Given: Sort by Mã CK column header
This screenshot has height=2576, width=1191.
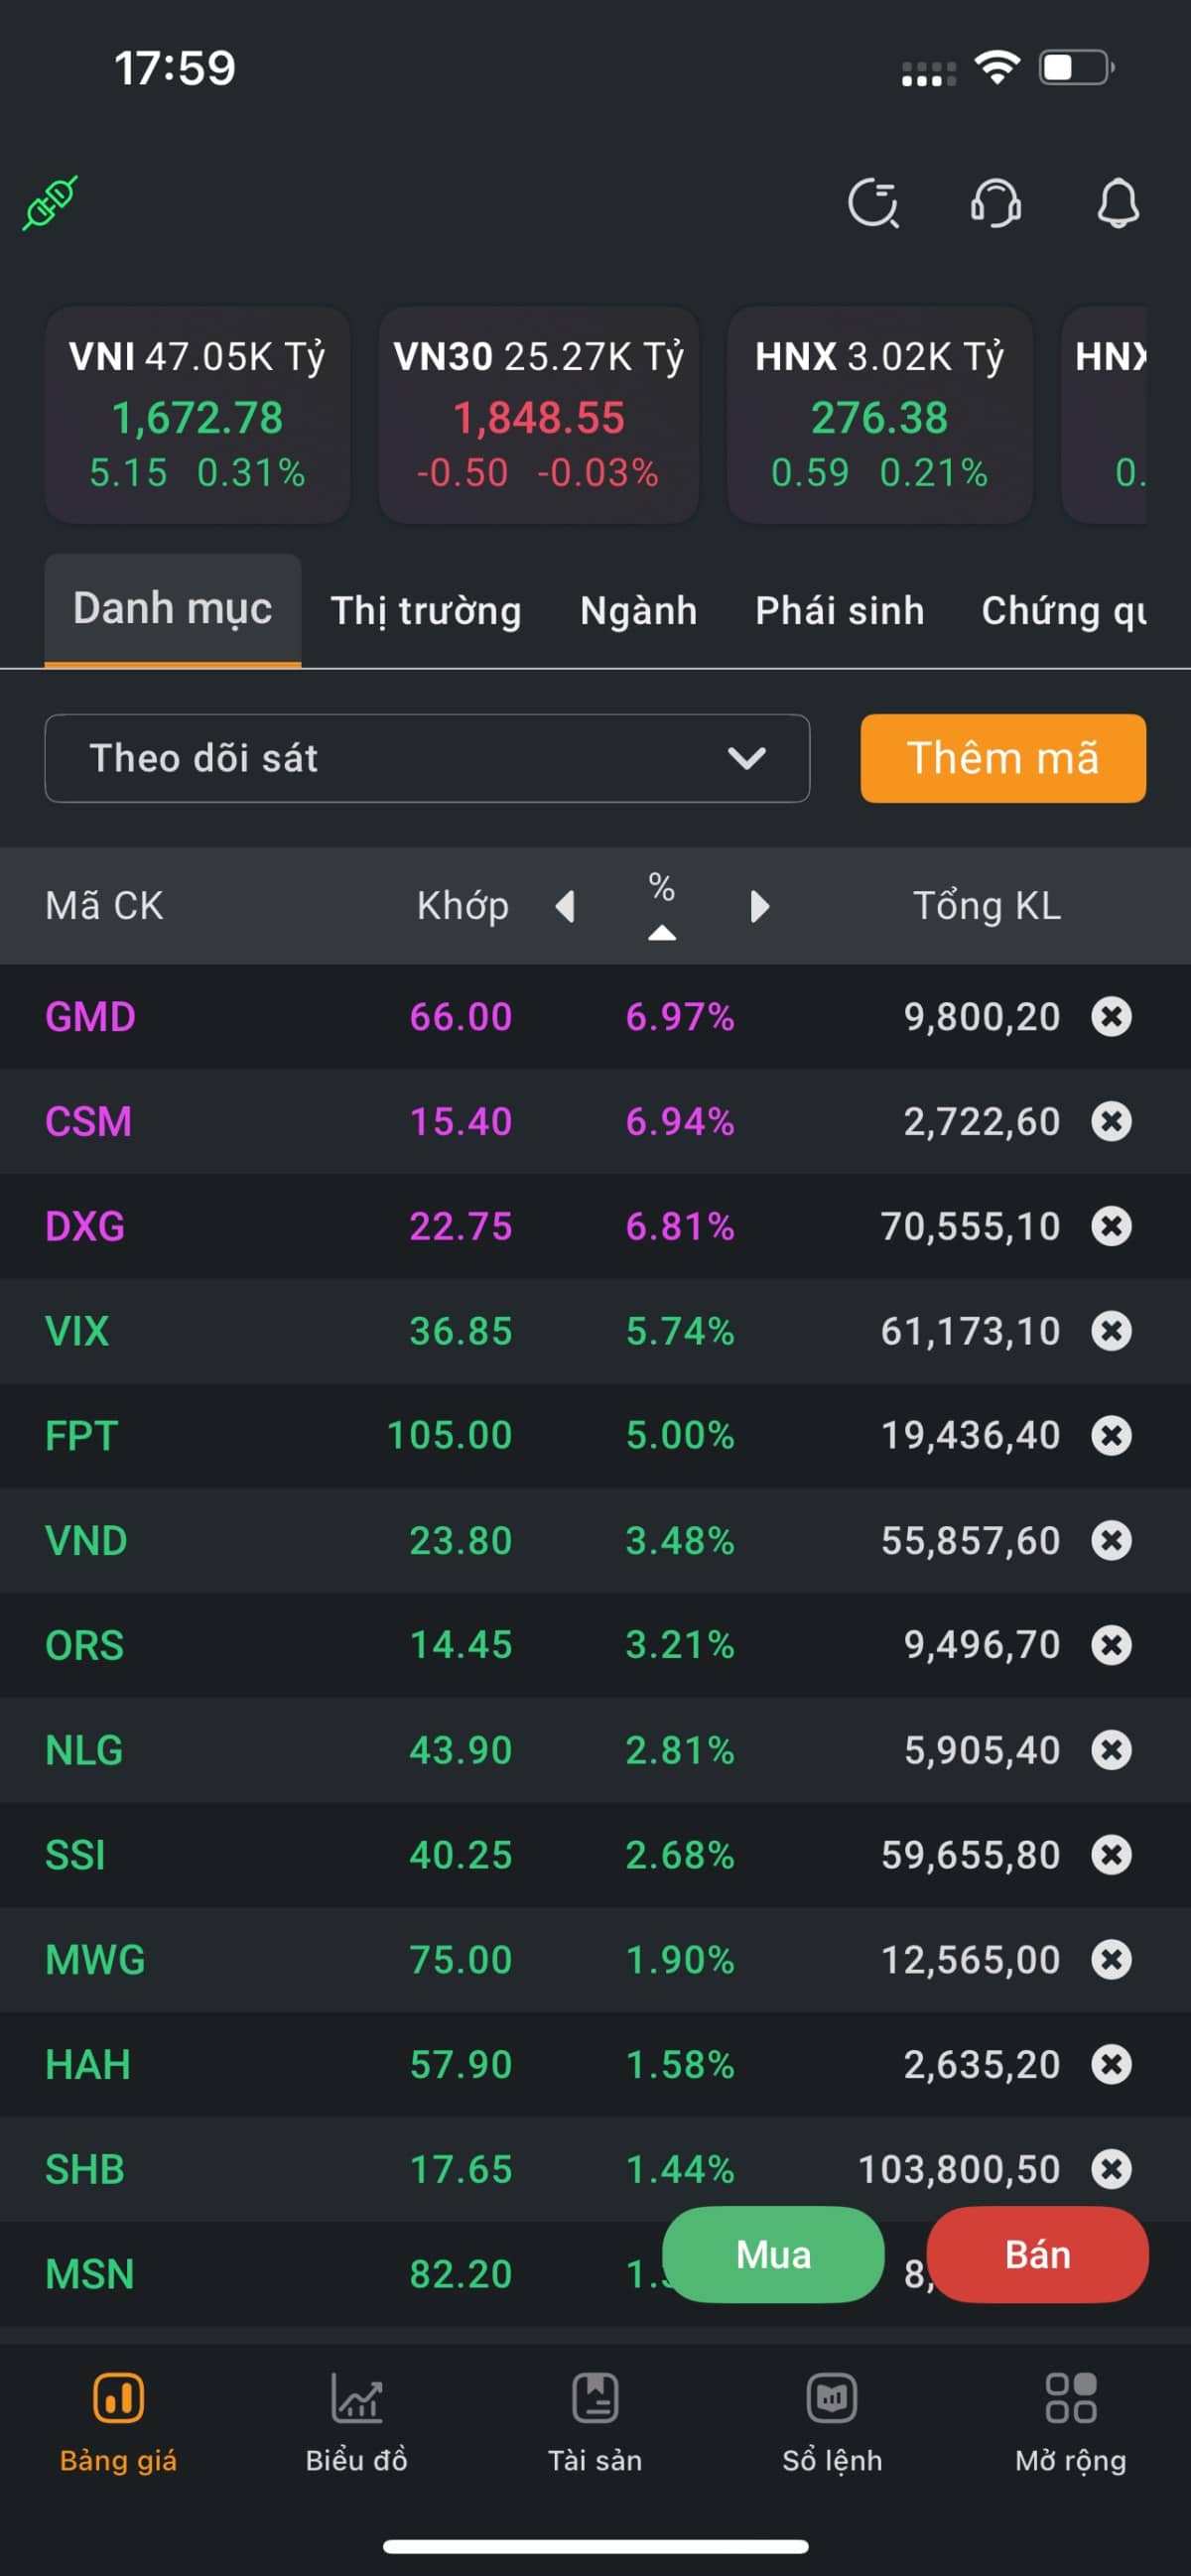Looking at the screenshot, I should (x=104, y=906).
